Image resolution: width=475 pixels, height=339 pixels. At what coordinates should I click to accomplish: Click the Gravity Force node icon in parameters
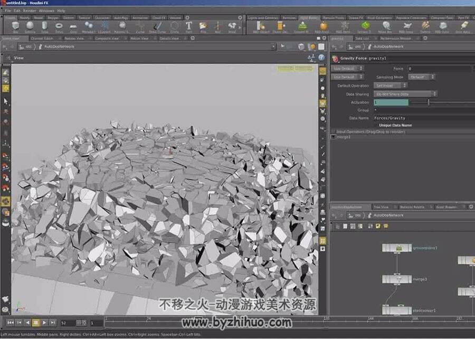click(x=335, y=58)
